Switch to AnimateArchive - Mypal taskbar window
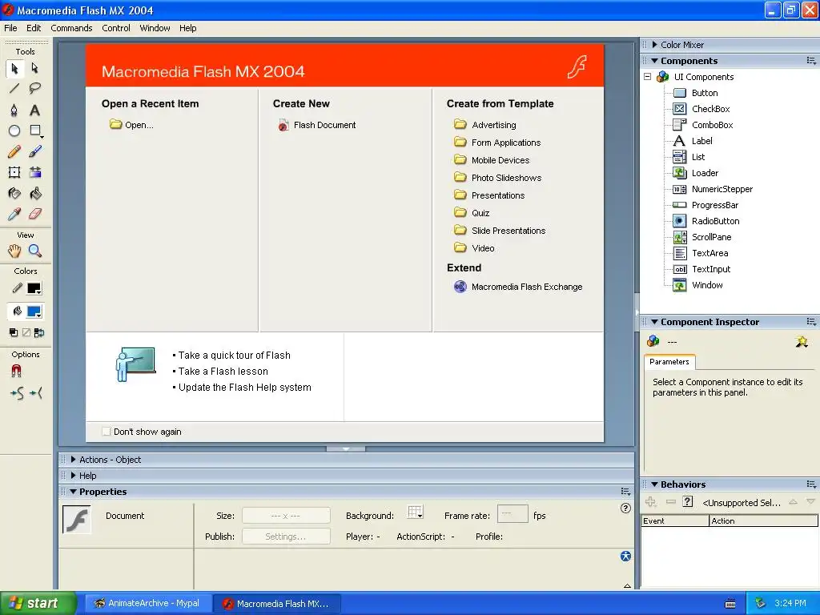The image size is (820, 615). click(x=148, y=604)
